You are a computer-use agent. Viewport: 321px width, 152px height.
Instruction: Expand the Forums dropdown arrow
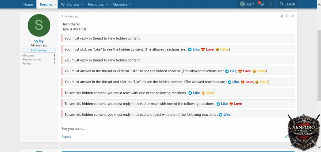tap(55, 4)
